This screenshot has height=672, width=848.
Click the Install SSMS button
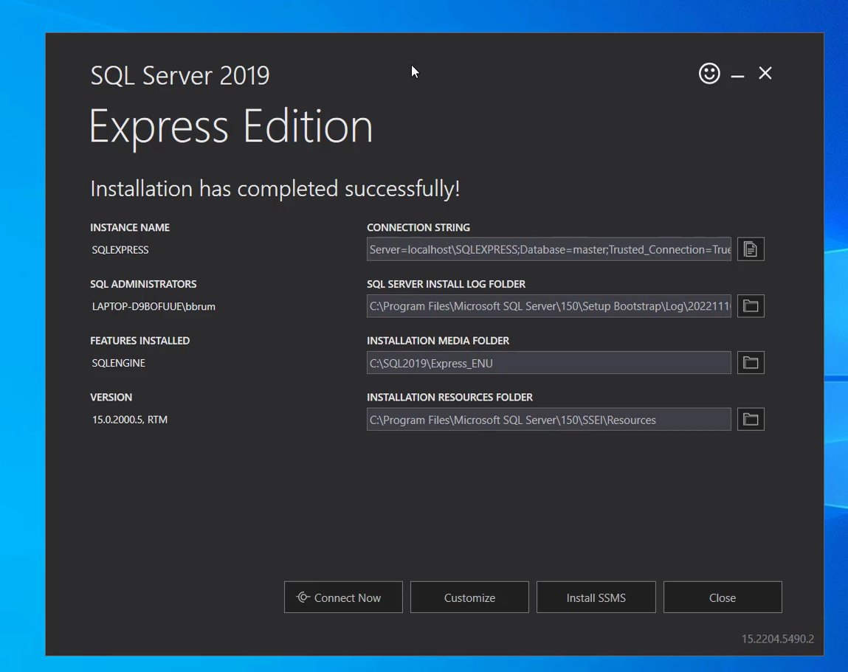[596, 597]
